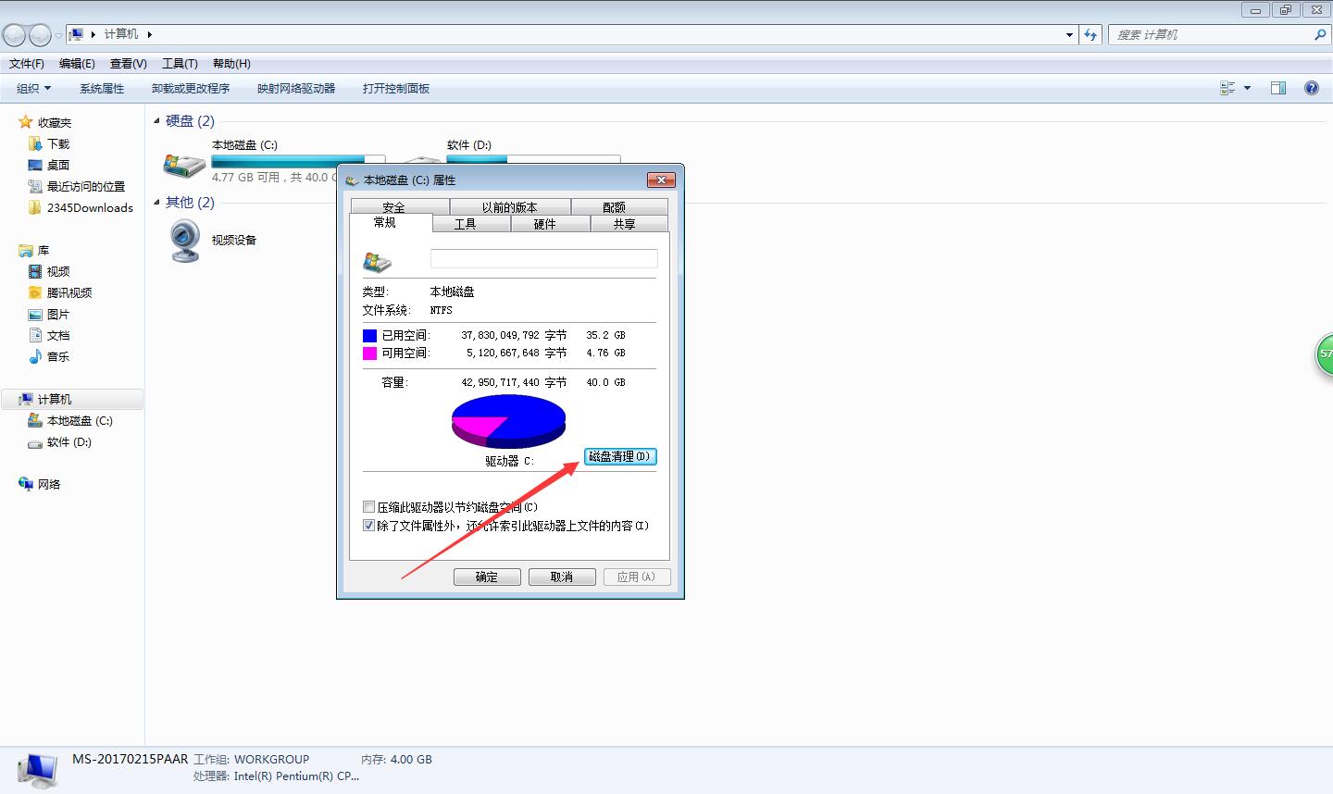Open Recent Places icon (最近访问的位置)
This screenshot has height=794, width=1333.
pos(35,186)
